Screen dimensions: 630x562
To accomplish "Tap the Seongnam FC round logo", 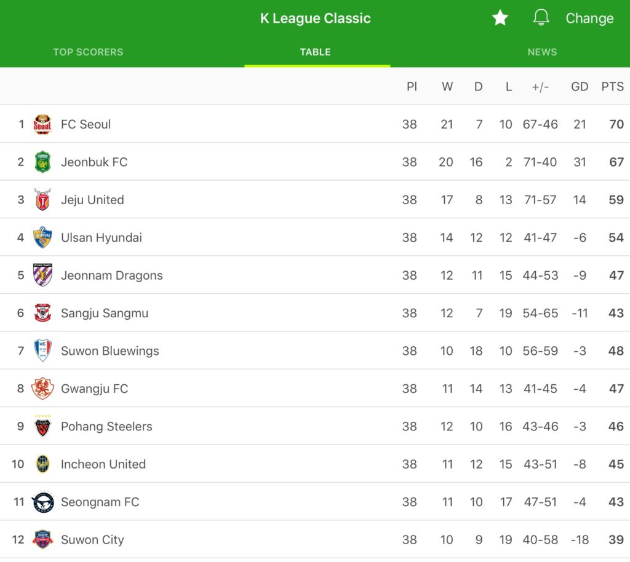I will tap(42, 502).
